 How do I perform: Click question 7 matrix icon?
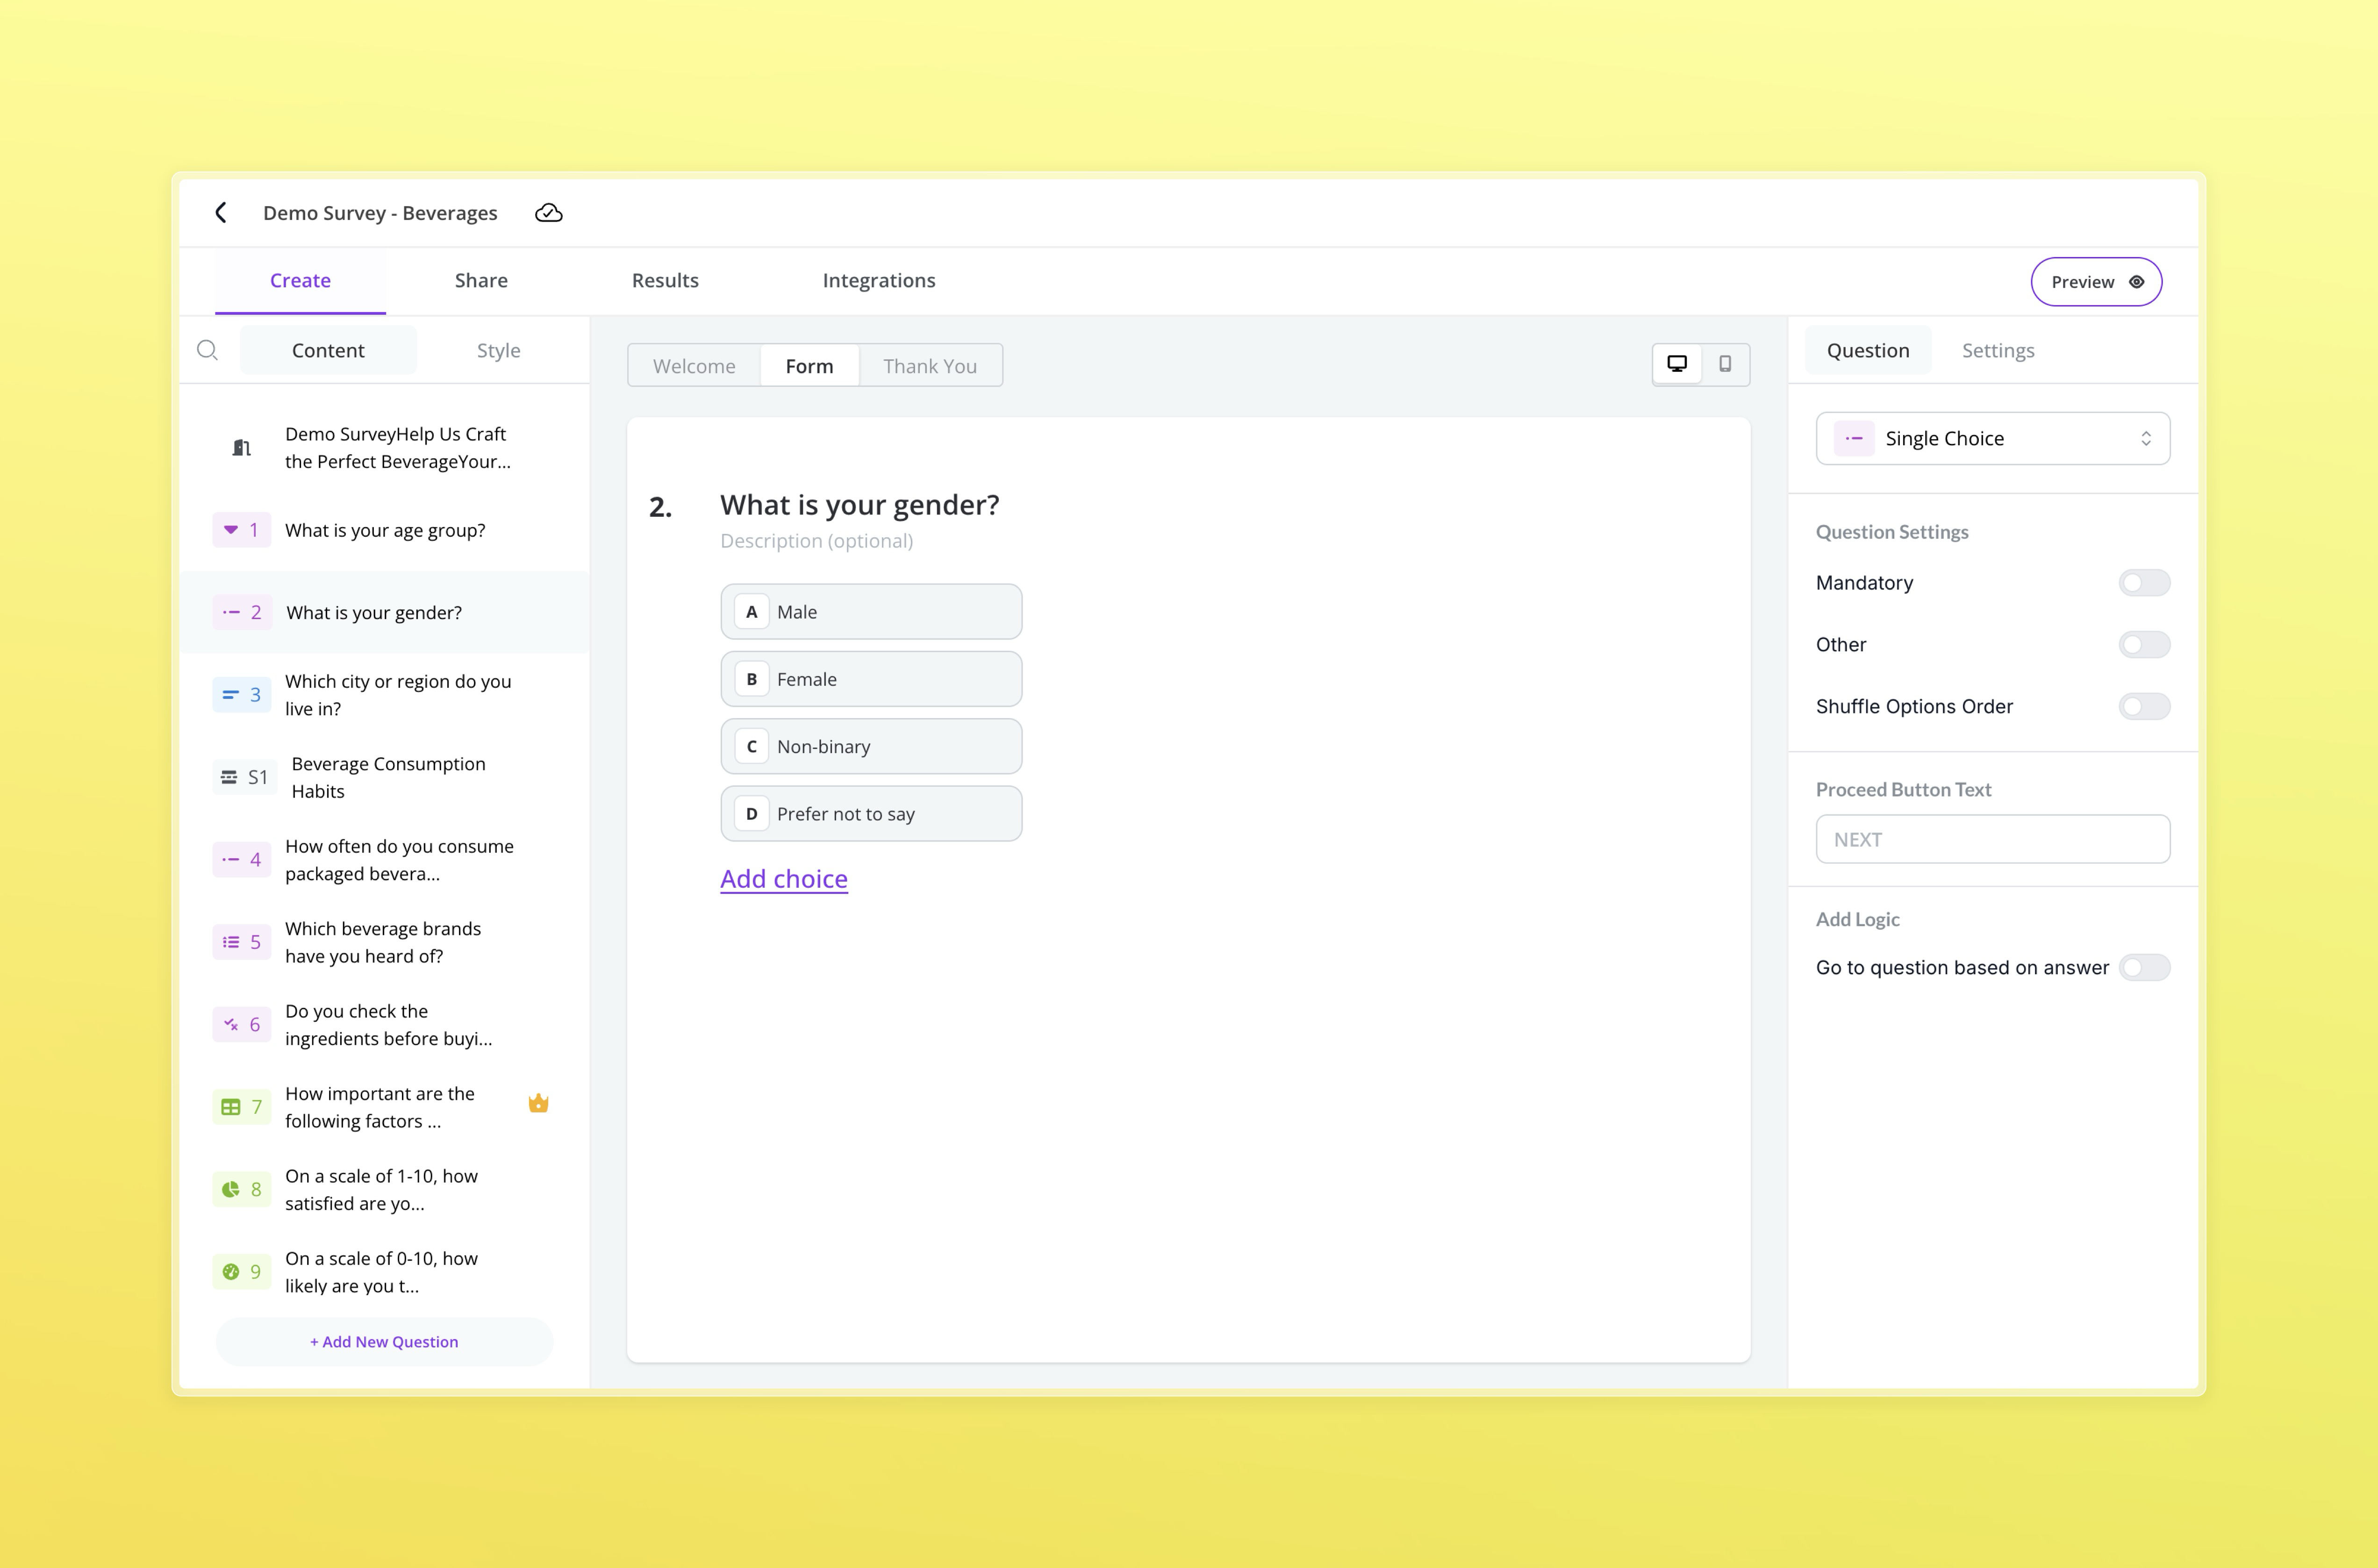click(231, 1107)
